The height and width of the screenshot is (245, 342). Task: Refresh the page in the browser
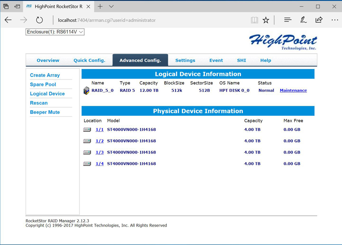[39, 20]
